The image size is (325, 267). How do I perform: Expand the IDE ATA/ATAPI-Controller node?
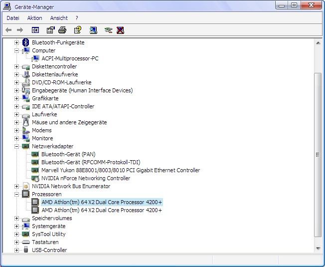pyautogui.click(x=16, y=106)
